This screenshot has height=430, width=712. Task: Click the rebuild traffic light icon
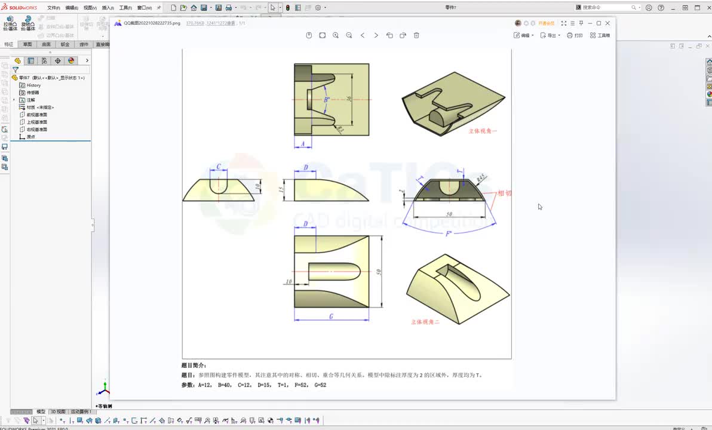pyautogui.click(x=287, y=8)
